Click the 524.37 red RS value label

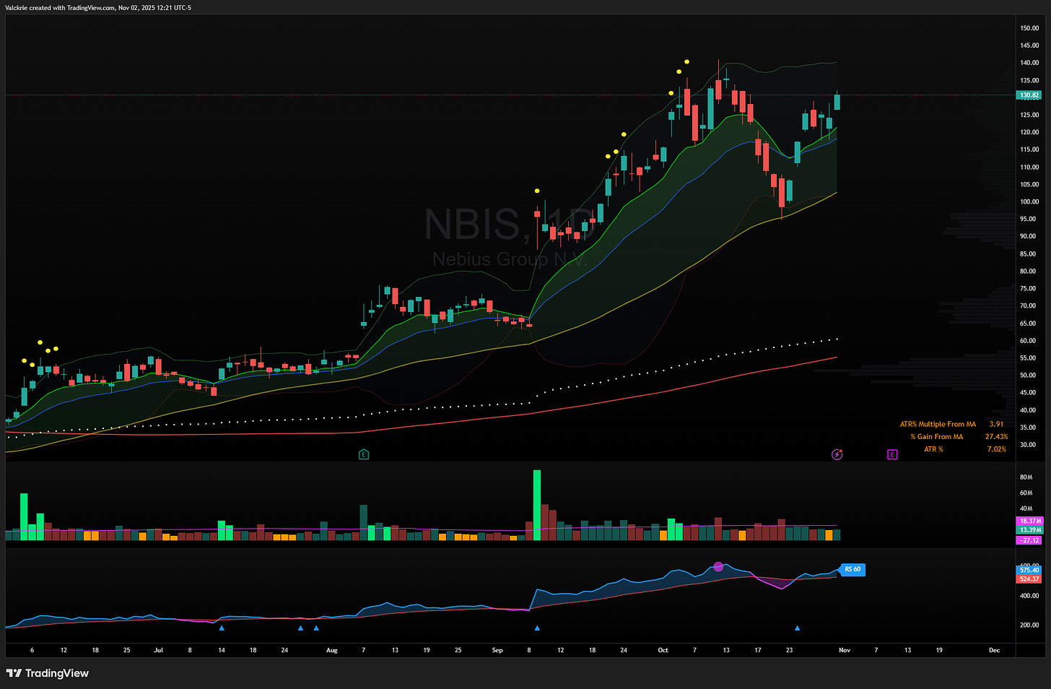click(x=1029, y=579)
